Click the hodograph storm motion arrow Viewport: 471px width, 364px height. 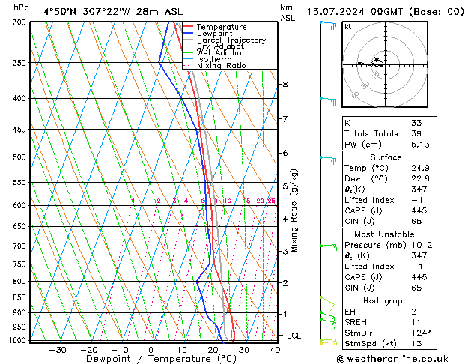(x=376, y=61)
